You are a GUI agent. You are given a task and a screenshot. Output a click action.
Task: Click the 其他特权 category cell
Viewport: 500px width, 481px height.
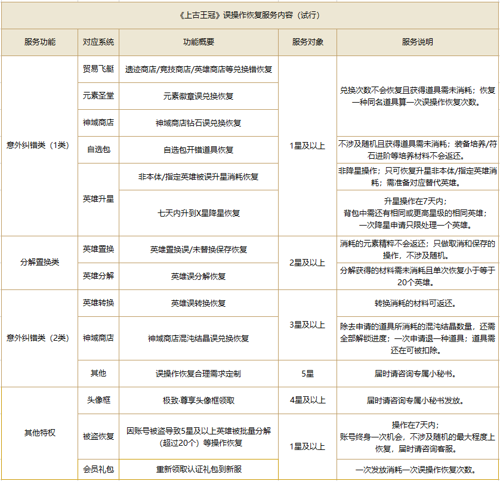[x=39, y=433]
